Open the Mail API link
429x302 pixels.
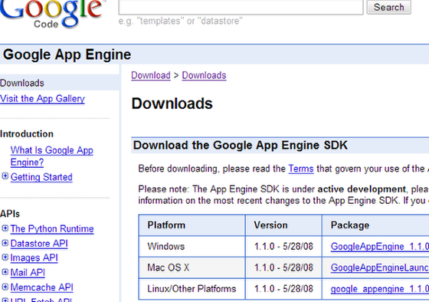tap(28, 272)
